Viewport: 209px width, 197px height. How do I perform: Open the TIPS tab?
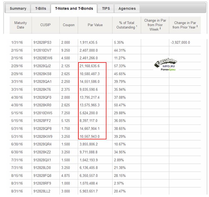[x=106, y=8]
